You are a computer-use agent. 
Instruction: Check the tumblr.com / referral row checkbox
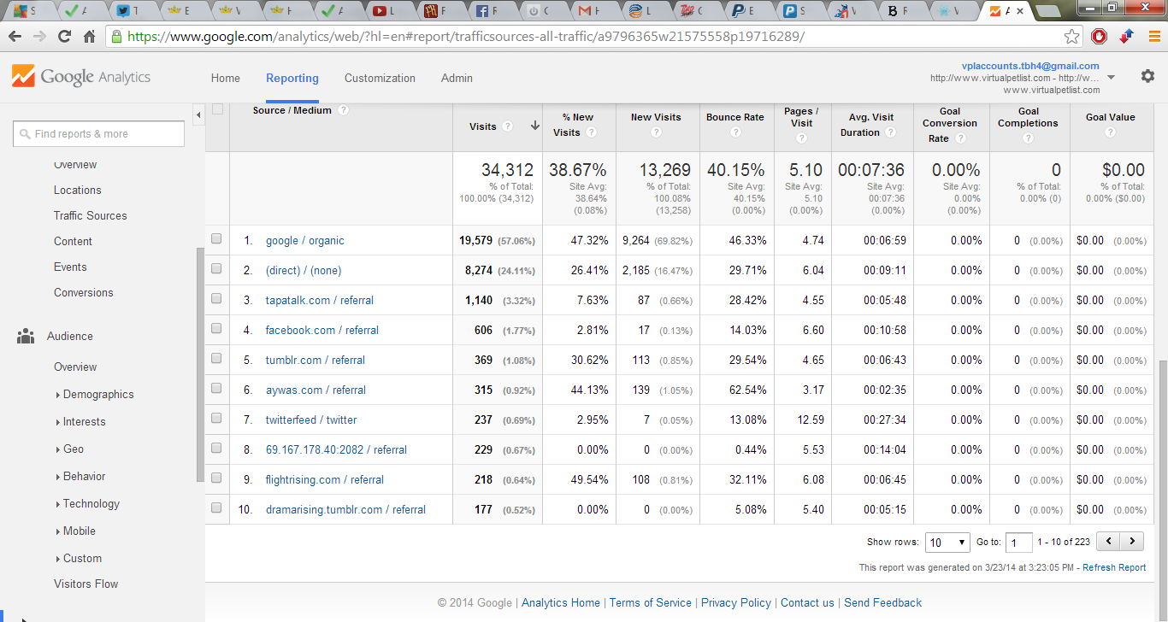pos(216,359)
